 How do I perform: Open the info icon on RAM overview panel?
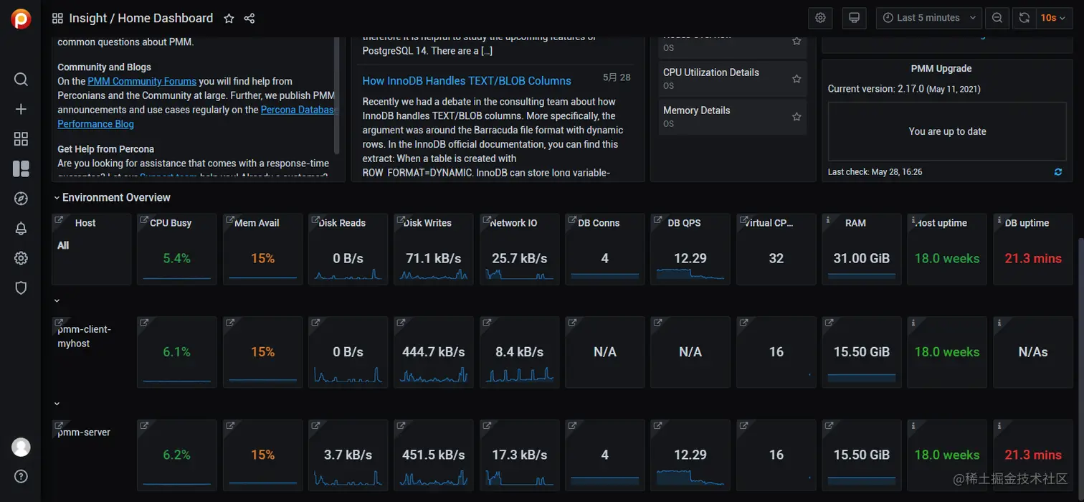[828, 220]
